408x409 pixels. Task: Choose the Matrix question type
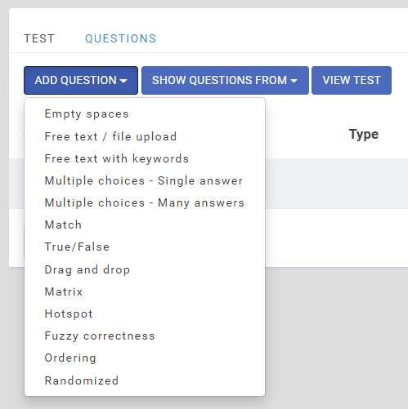(x=145, y=291)
